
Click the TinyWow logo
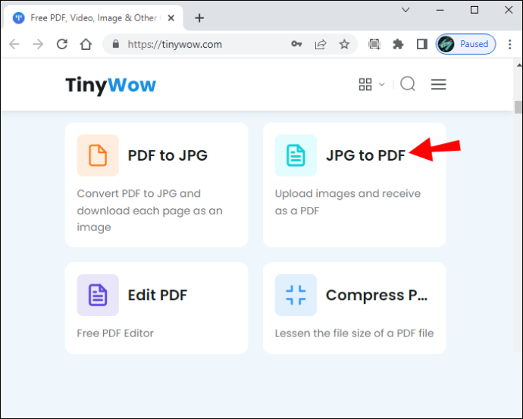(x=111, y=85)
